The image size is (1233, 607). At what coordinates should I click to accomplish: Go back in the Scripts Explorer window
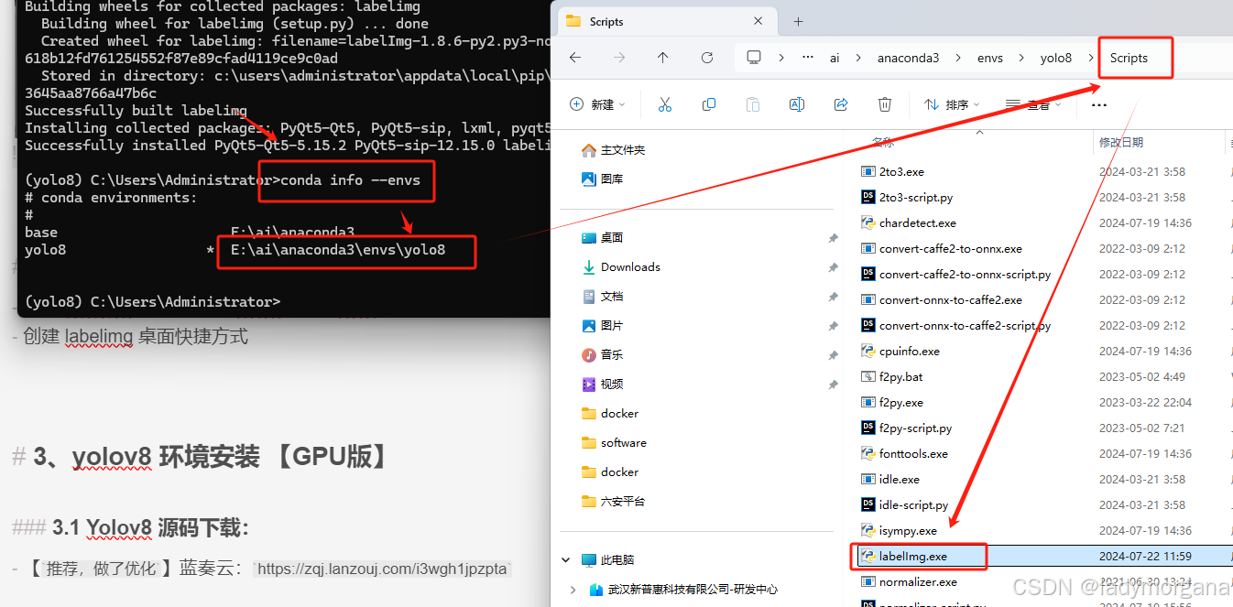[574, 58]
